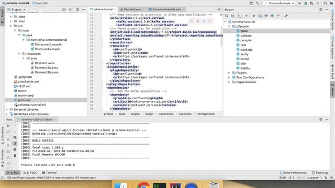Toggle offline mode in Maven toolbar
The image size is (335, 188).
coord(266,16)
